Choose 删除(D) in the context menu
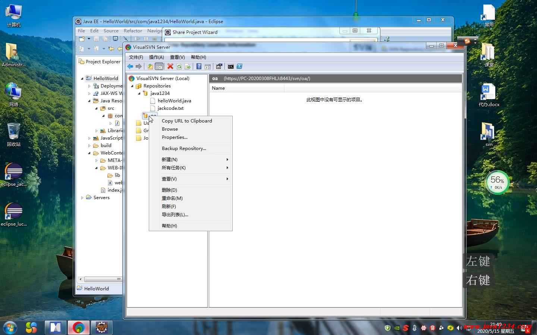 [191, 190]
